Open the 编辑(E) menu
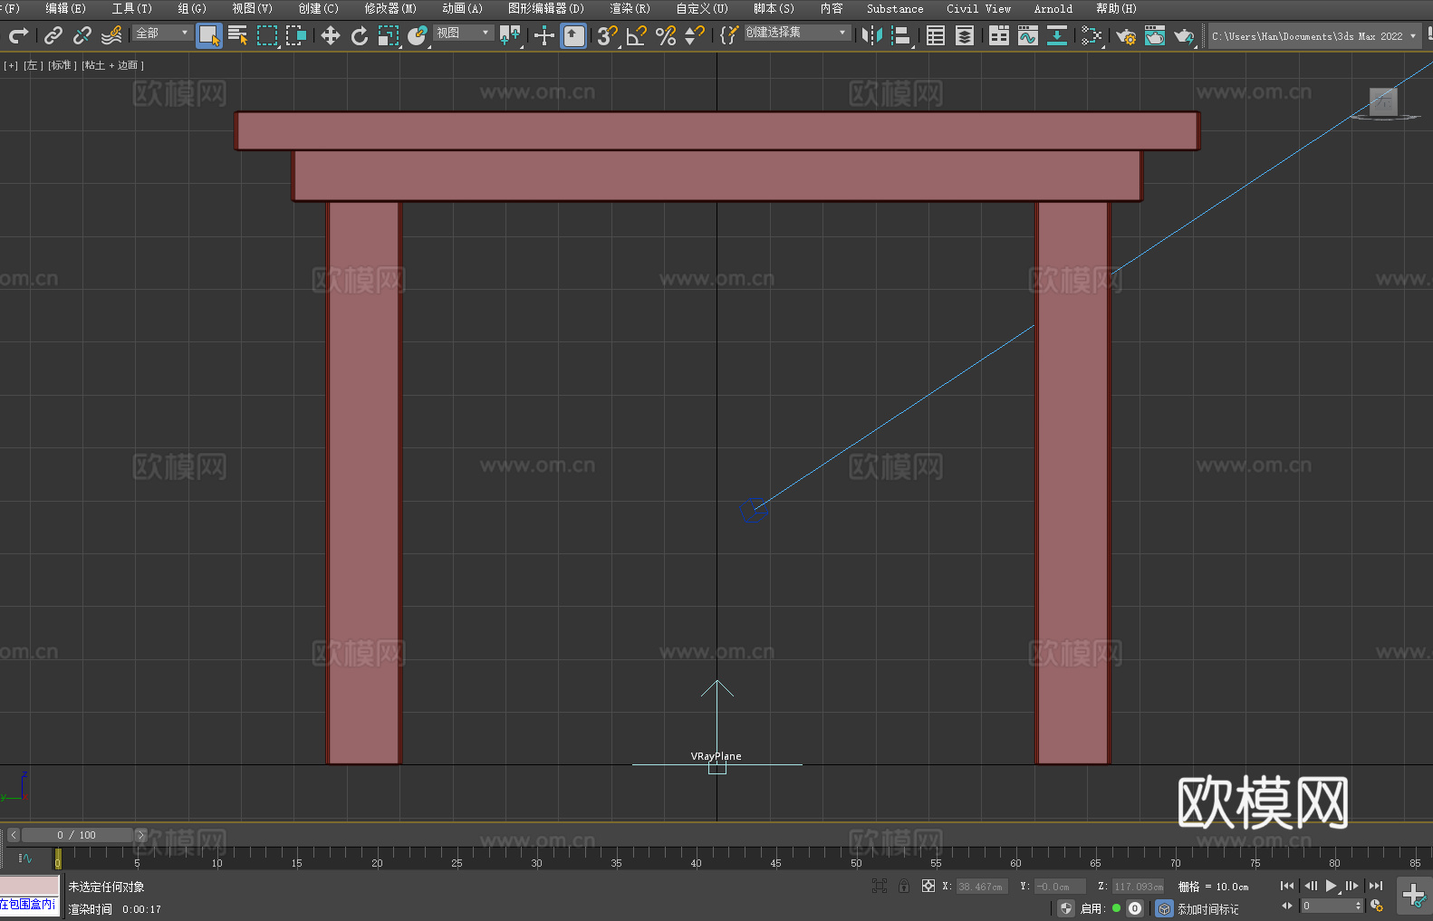 (x=66, y=8)
